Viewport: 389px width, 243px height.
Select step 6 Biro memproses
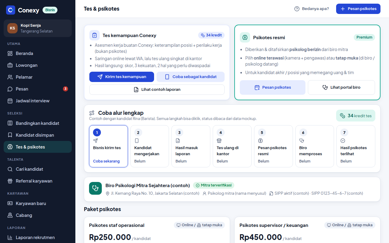click(x=315, y=146)
